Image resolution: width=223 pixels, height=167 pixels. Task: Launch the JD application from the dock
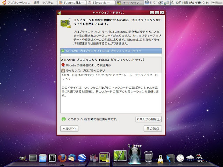click(x=52, y=158)
